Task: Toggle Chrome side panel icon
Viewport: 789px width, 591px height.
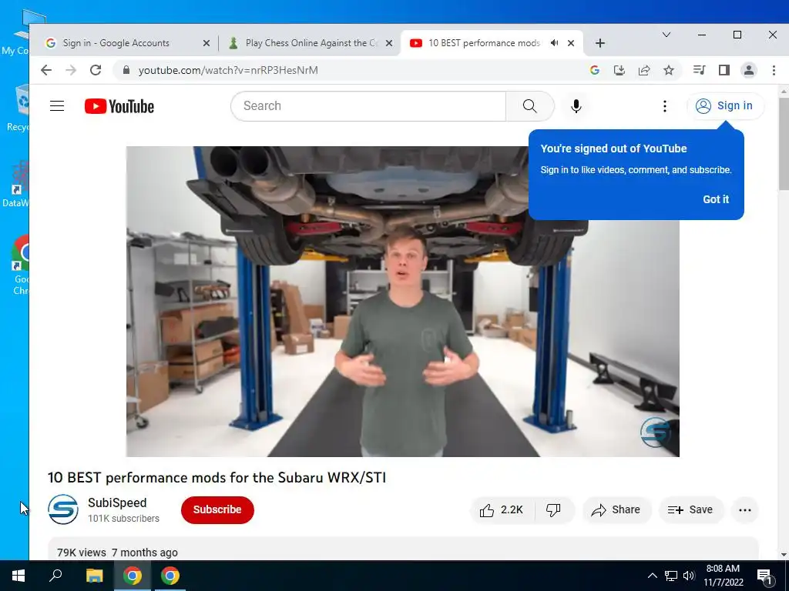Action: 724,70
